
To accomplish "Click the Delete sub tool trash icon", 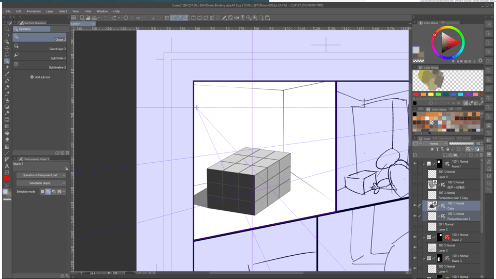I will [x=67, y=153].
